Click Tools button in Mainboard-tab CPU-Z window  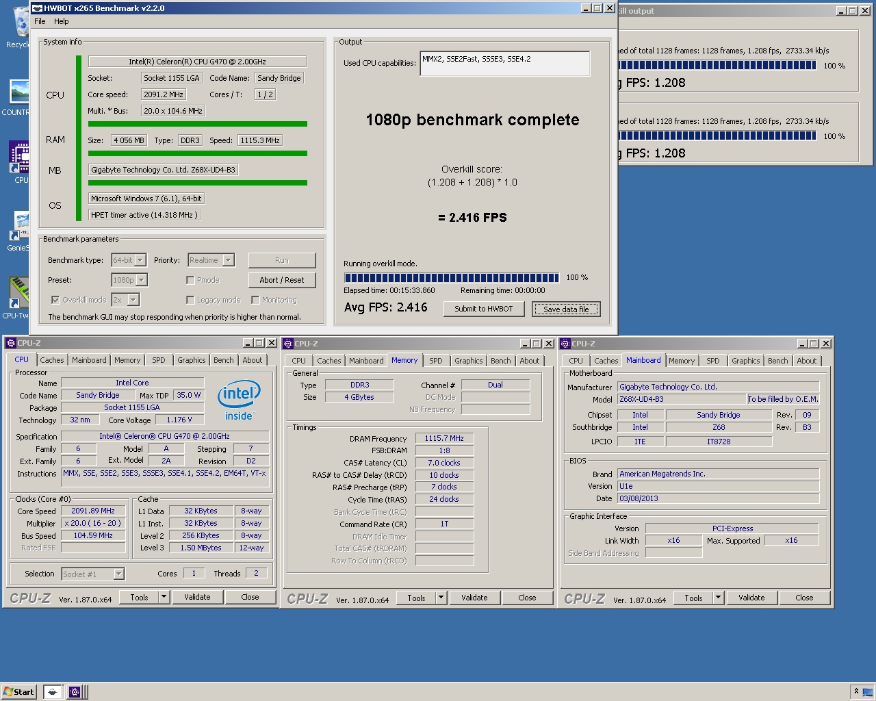[x=693, y=598]
